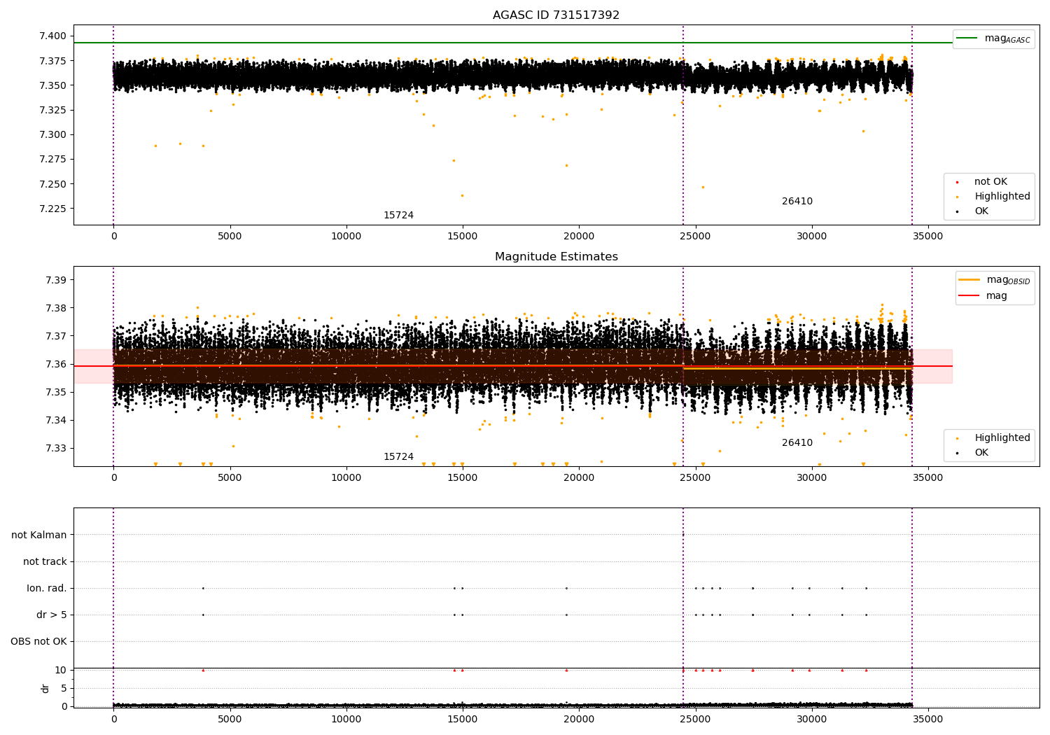Click bottom plot x-axis tick 25000
Image resolution: width=1050 pixels, height=735 pixels.
pyautogui.click(x=695, y=719)
